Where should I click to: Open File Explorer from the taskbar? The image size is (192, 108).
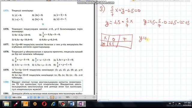click(7, 104)
